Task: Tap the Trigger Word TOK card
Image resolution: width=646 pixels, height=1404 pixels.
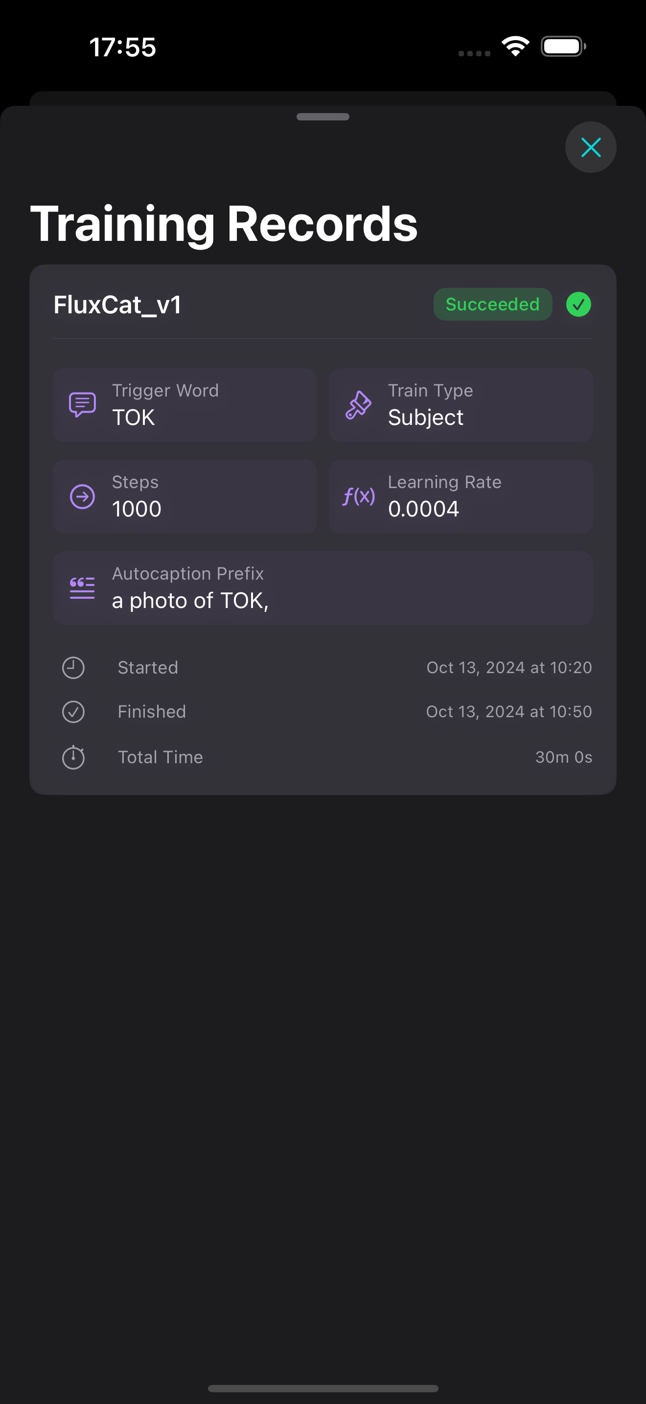Action: click(x=185, y=405)
